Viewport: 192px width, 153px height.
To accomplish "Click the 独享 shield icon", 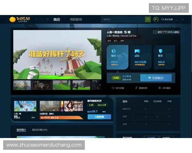I will tap(161, 51).
